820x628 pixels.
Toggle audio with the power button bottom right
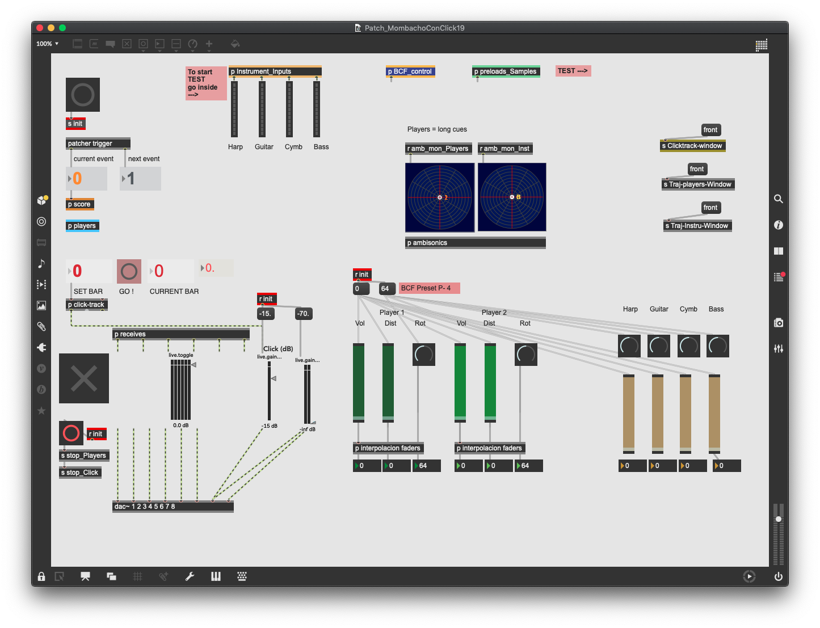point(779,576)
